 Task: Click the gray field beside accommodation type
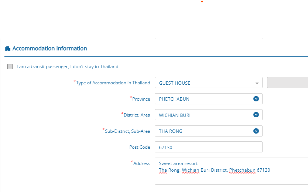[287, 82]
